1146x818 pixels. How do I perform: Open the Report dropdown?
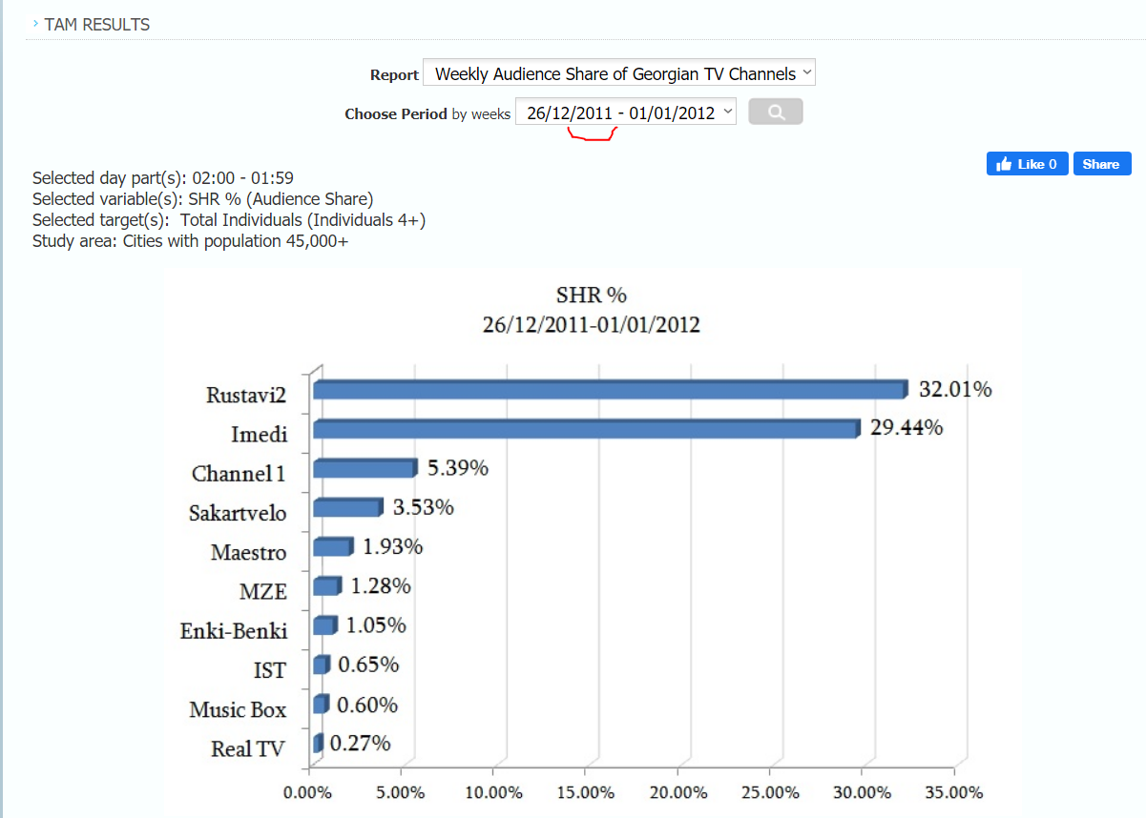tap(619, 73)
